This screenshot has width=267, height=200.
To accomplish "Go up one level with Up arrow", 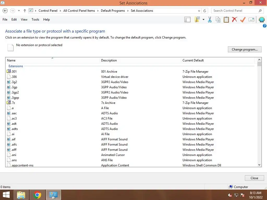I will tap(25, 11).
